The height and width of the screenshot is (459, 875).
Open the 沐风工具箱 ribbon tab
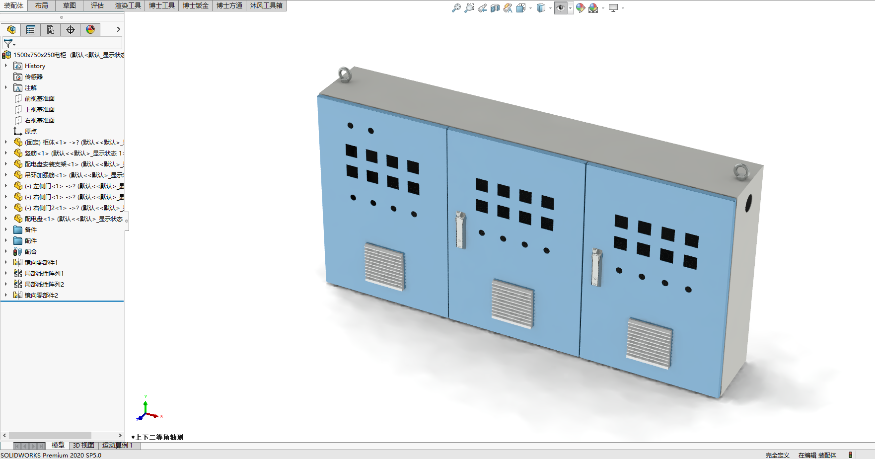266,5
